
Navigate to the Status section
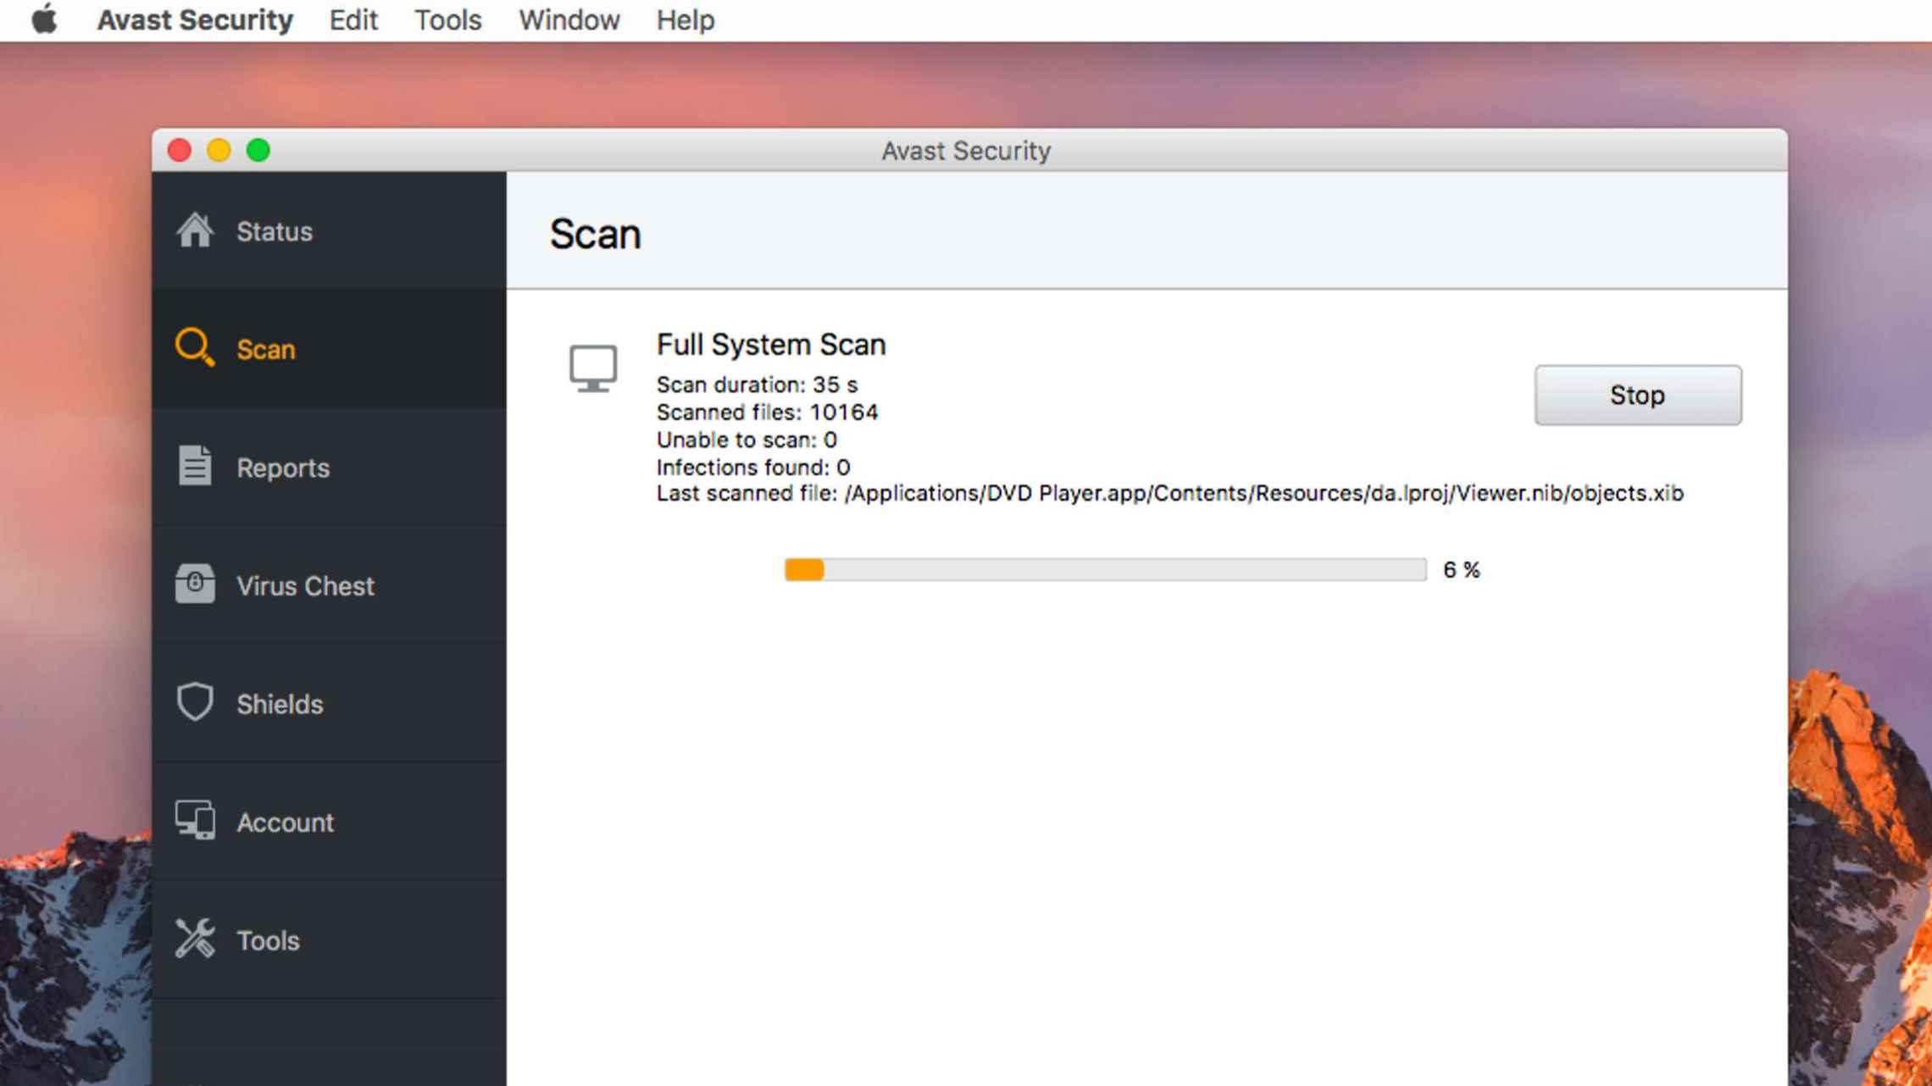(328, 230)
